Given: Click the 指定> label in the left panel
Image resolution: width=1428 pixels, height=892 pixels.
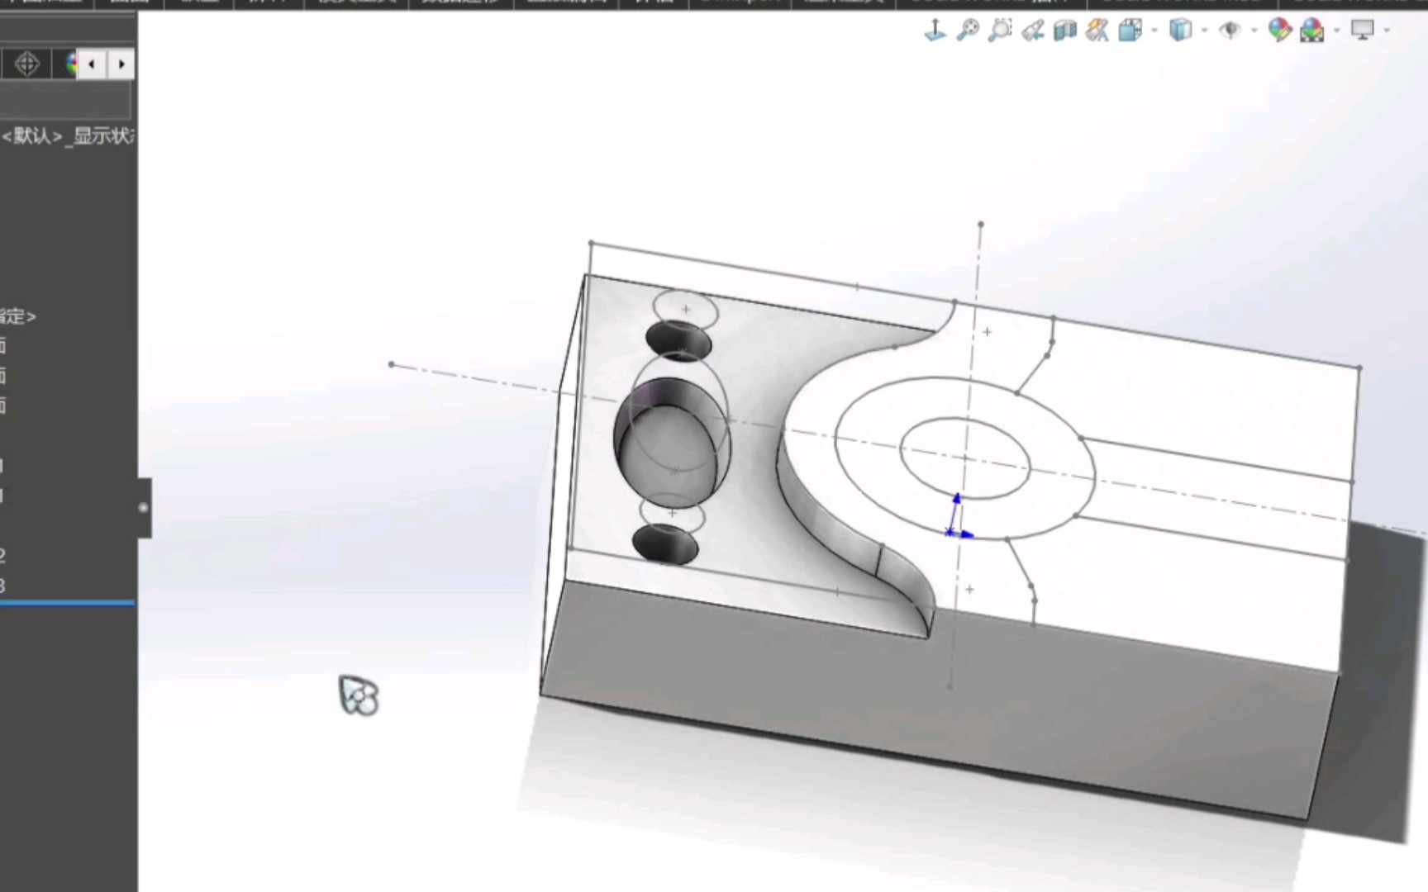Looking at the screenshot, I should [17, 316].
